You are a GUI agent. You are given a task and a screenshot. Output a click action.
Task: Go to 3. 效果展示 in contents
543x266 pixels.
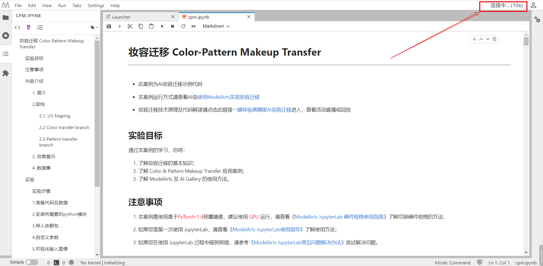[44, 156]
